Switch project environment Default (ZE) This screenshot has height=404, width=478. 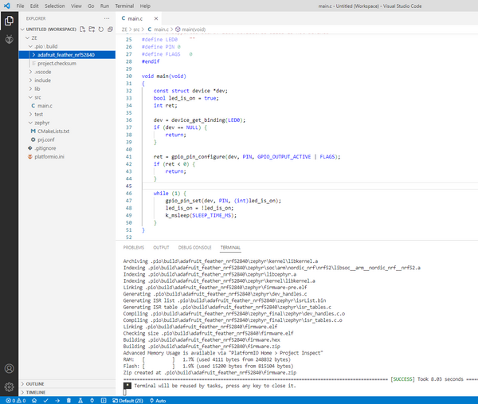128,401
